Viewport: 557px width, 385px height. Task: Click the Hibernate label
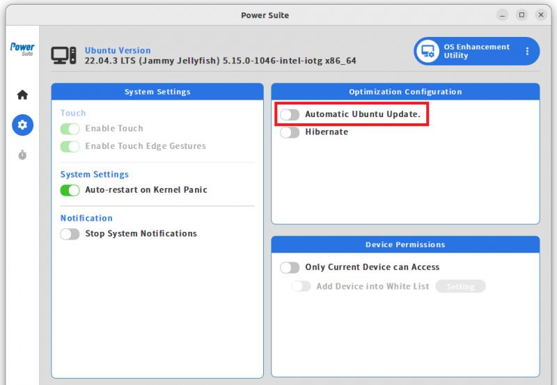(x=327, y=132)
